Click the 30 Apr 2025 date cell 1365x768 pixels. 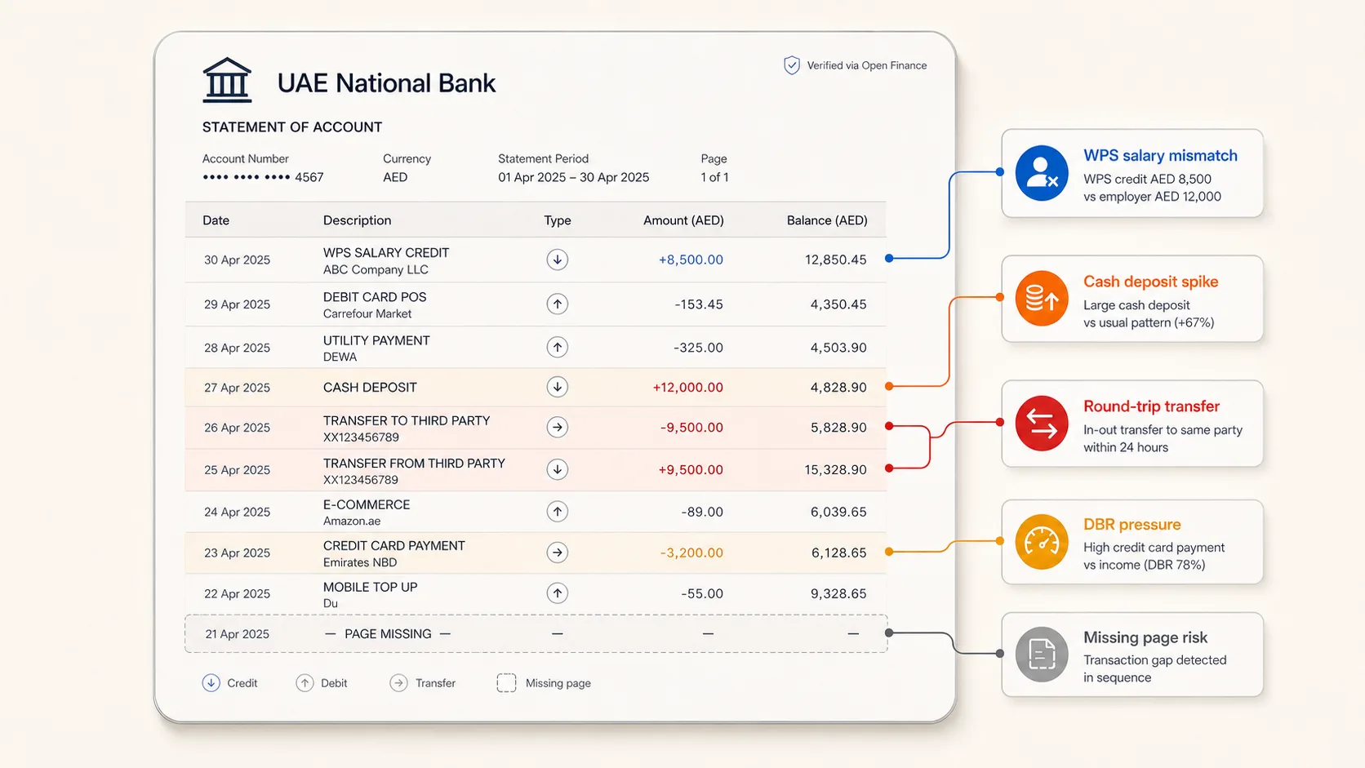237,260
